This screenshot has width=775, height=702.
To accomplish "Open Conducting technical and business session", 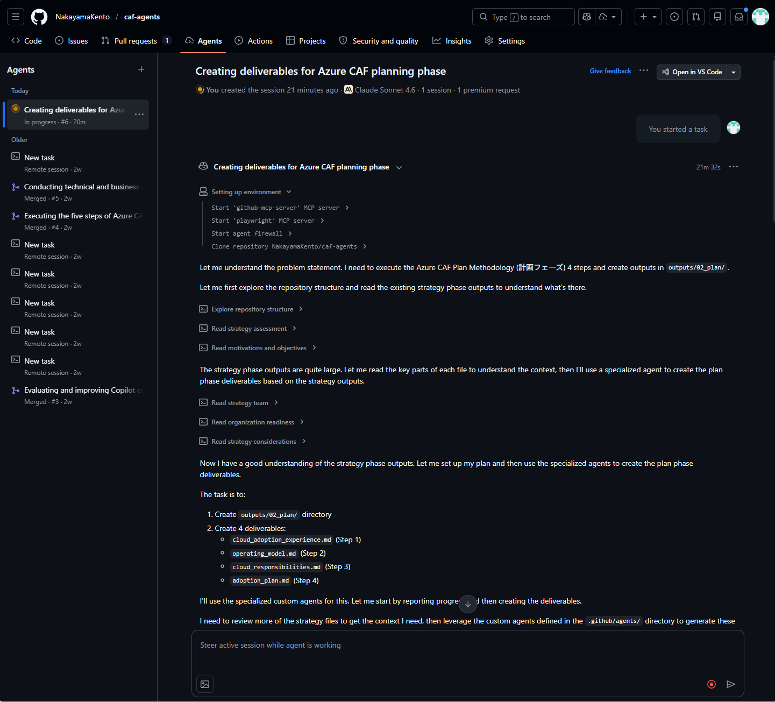I will (x=77, y=192).
